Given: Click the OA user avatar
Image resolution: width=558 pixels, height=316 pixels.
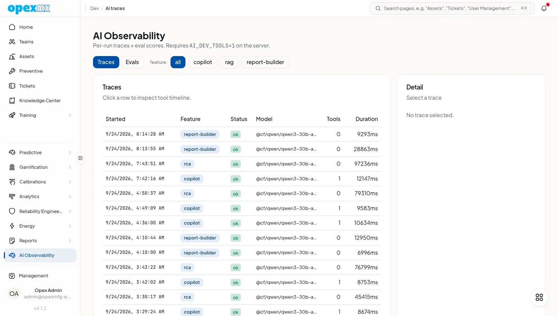Looking at the screenshot, I should [x=14, y=294].
